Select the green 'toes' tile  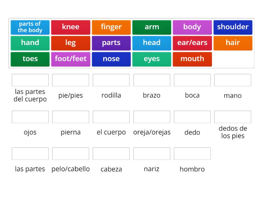[x=30, y=59]
